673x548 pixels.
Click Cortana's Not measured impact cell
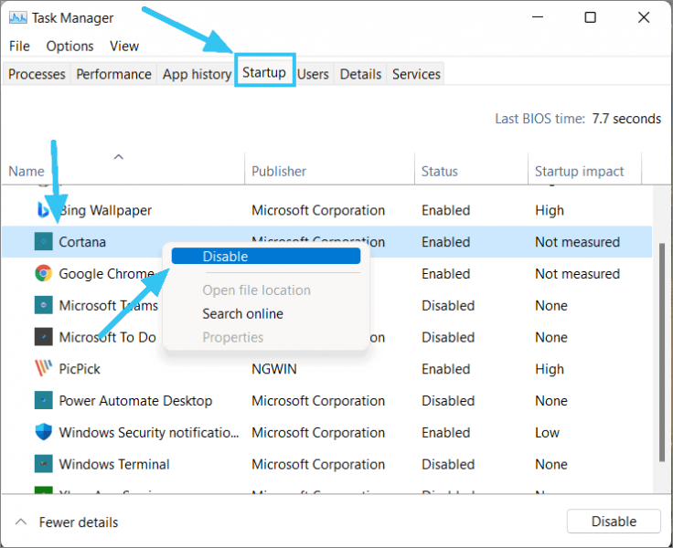click(577, 242)
